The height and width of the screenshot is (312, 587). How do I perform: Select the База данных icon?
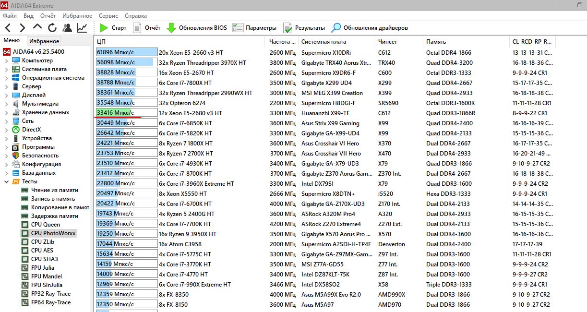(x=16, y=173)
